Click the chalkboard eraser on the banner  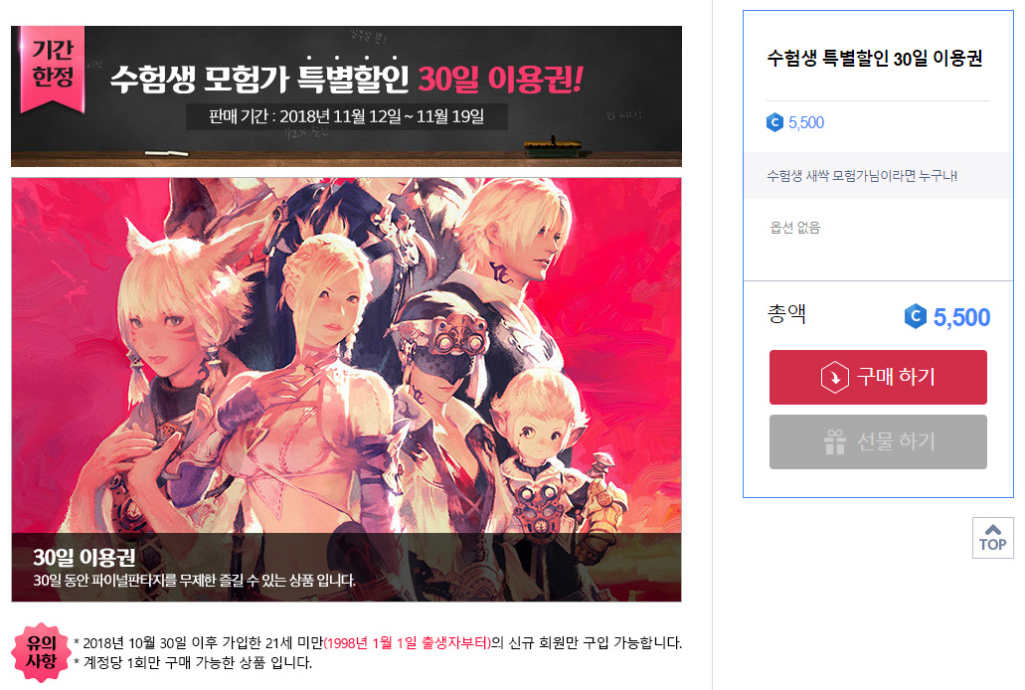(553, 147)
